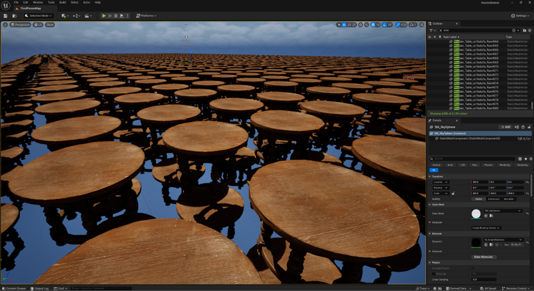Select the viewport Rotate tool
Image resolution: width=534 pixels, height=291 pixels.
[x=349, y=25]
